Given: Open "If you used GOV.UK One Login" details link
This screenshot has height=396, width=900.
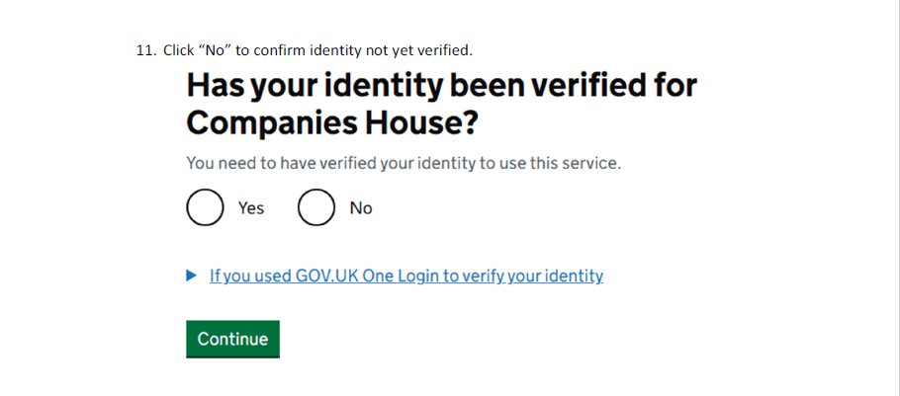Looking at the screenshot, I should [405, 277].
